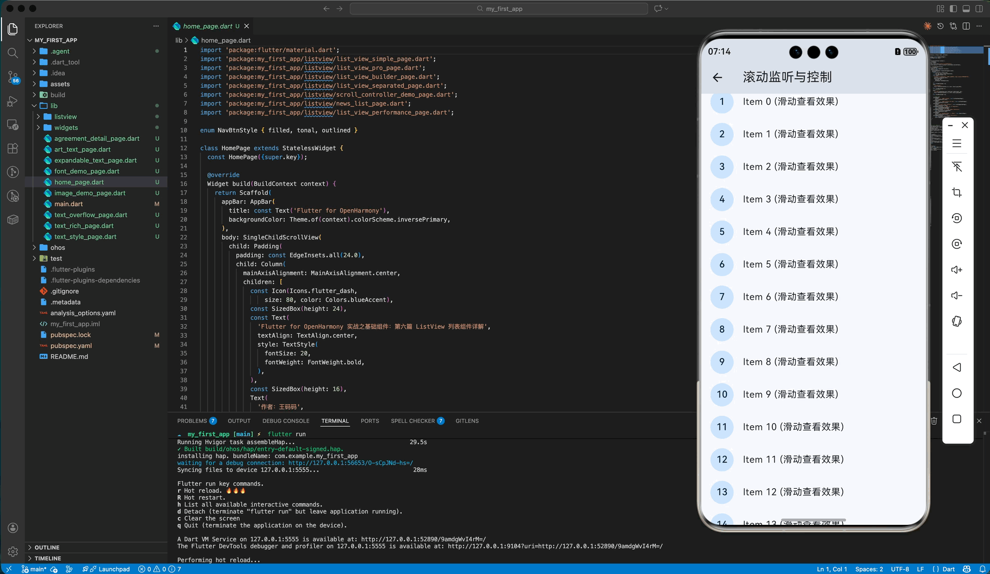Open the Search view in activity bar
Screen dimensions: 990x574
13,53
